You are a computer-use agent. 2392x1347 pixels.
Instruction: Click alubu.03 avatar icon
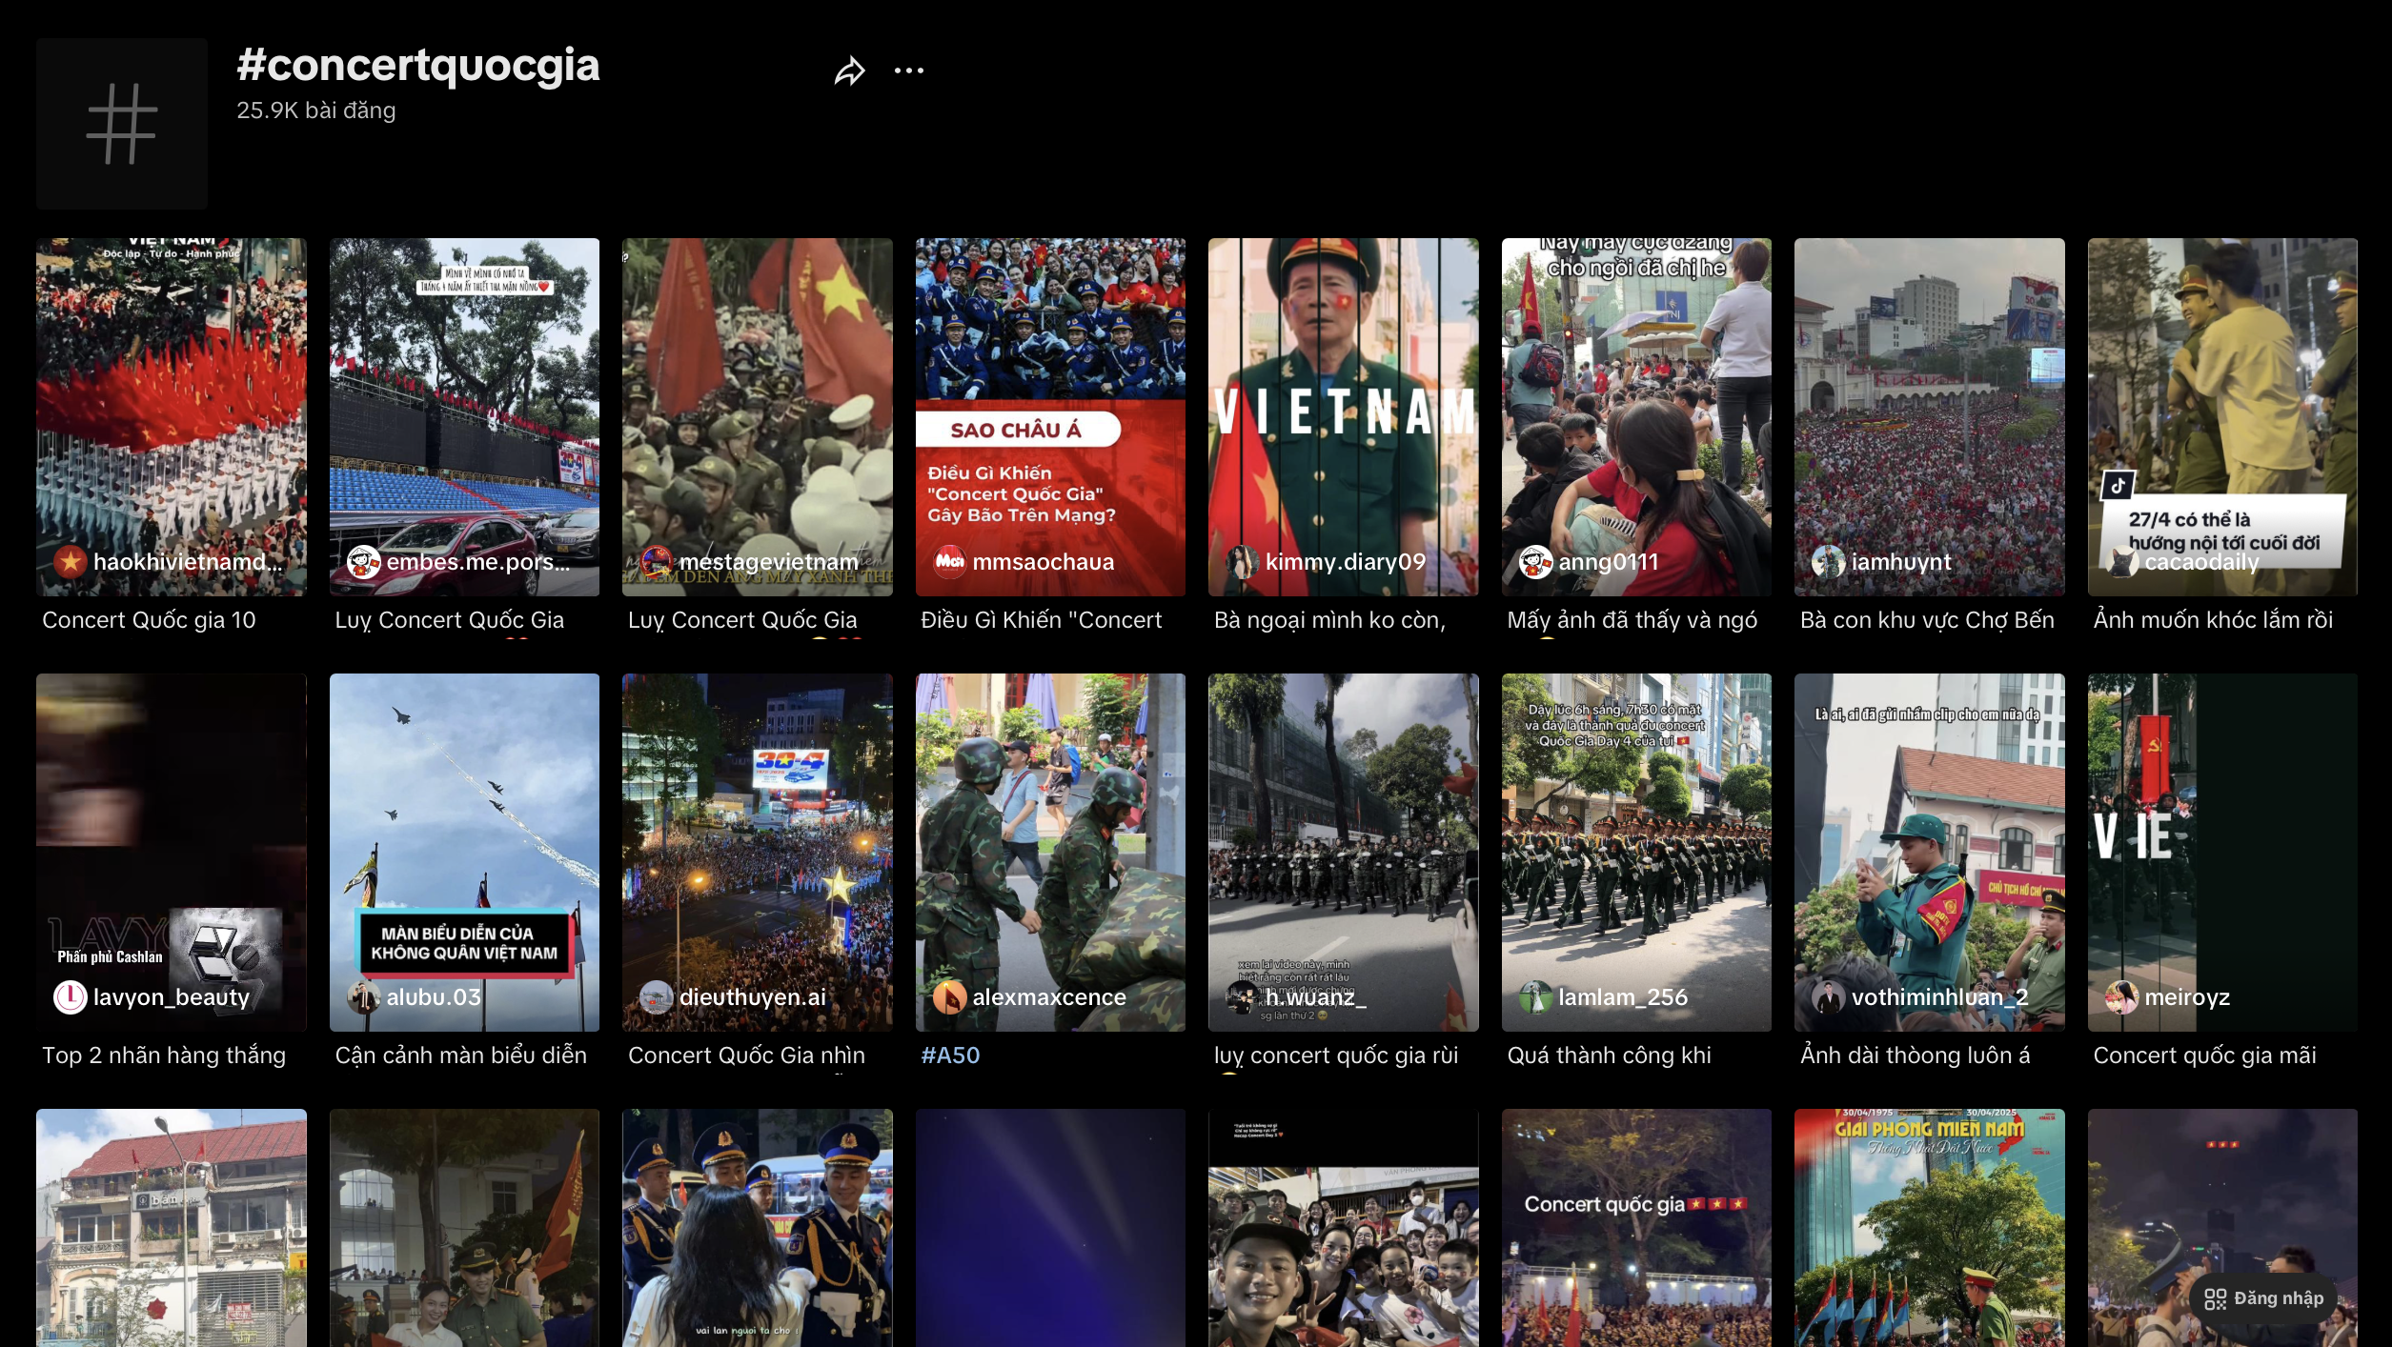363,997
